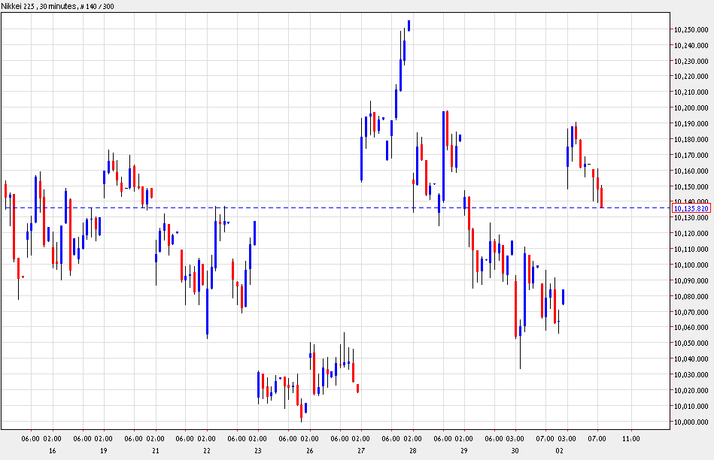Pick the 10,180.000 price axis label
The image size is (714, 460).
pos(691,140)
